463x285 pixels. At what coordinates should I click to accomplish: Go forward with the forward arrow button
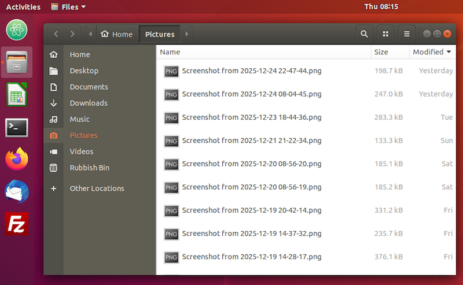(72, 34)
